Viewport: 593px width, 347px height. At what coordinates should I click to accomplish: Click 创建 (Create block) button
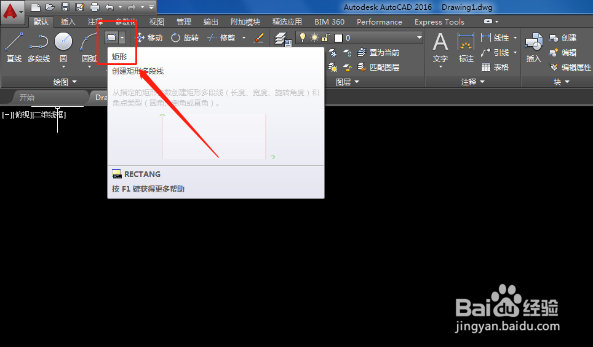(563, 37)
